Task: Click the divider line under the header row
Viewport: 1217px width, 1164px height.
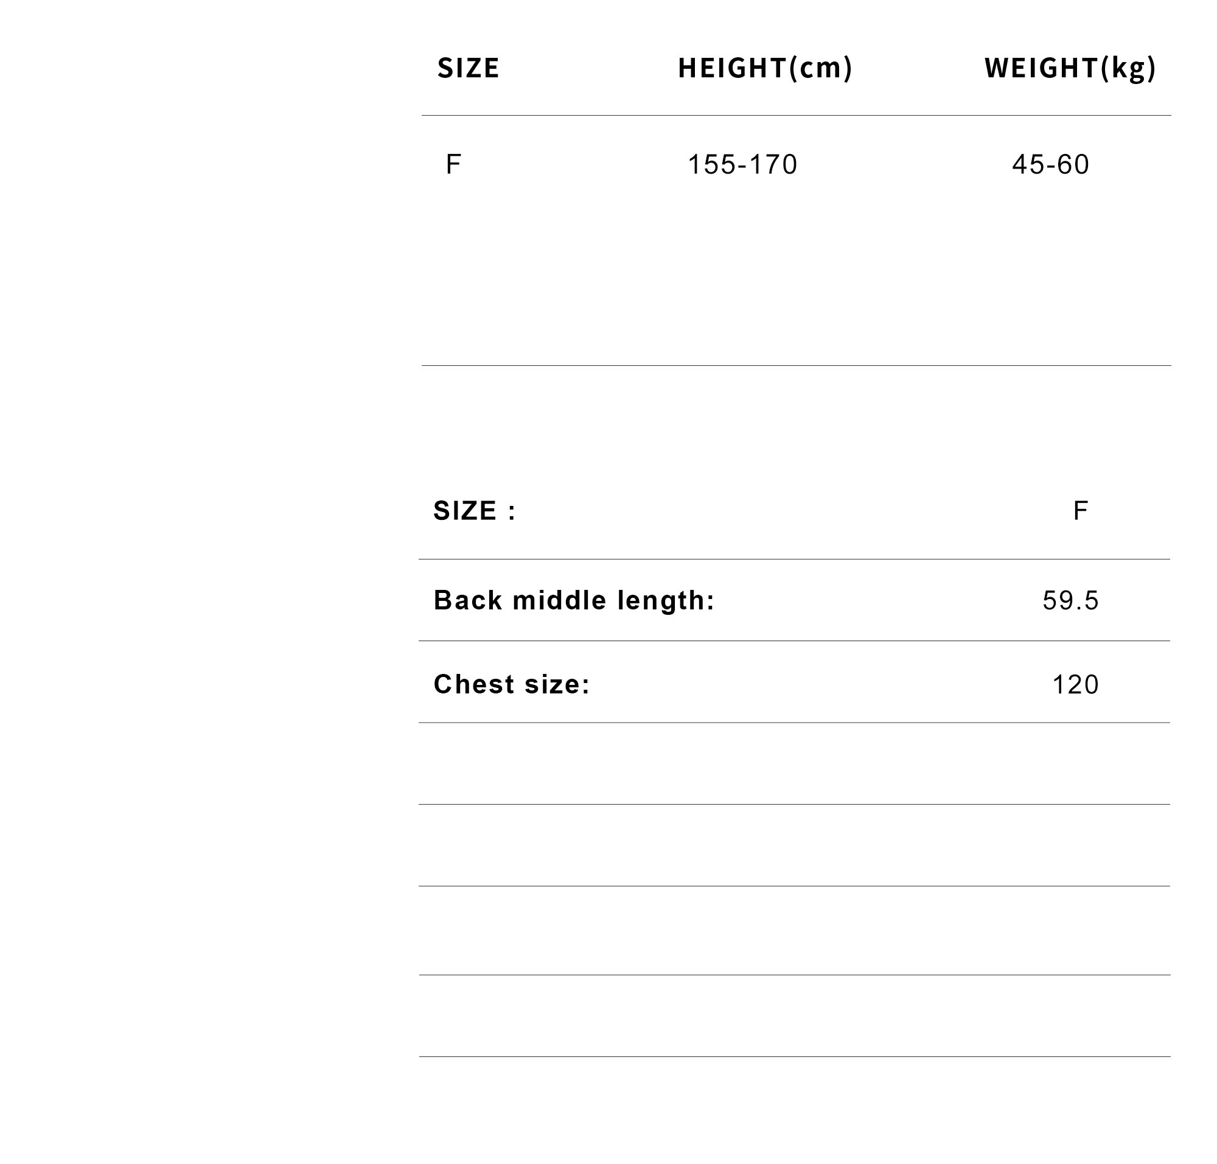Action: [x=796, y=116]
